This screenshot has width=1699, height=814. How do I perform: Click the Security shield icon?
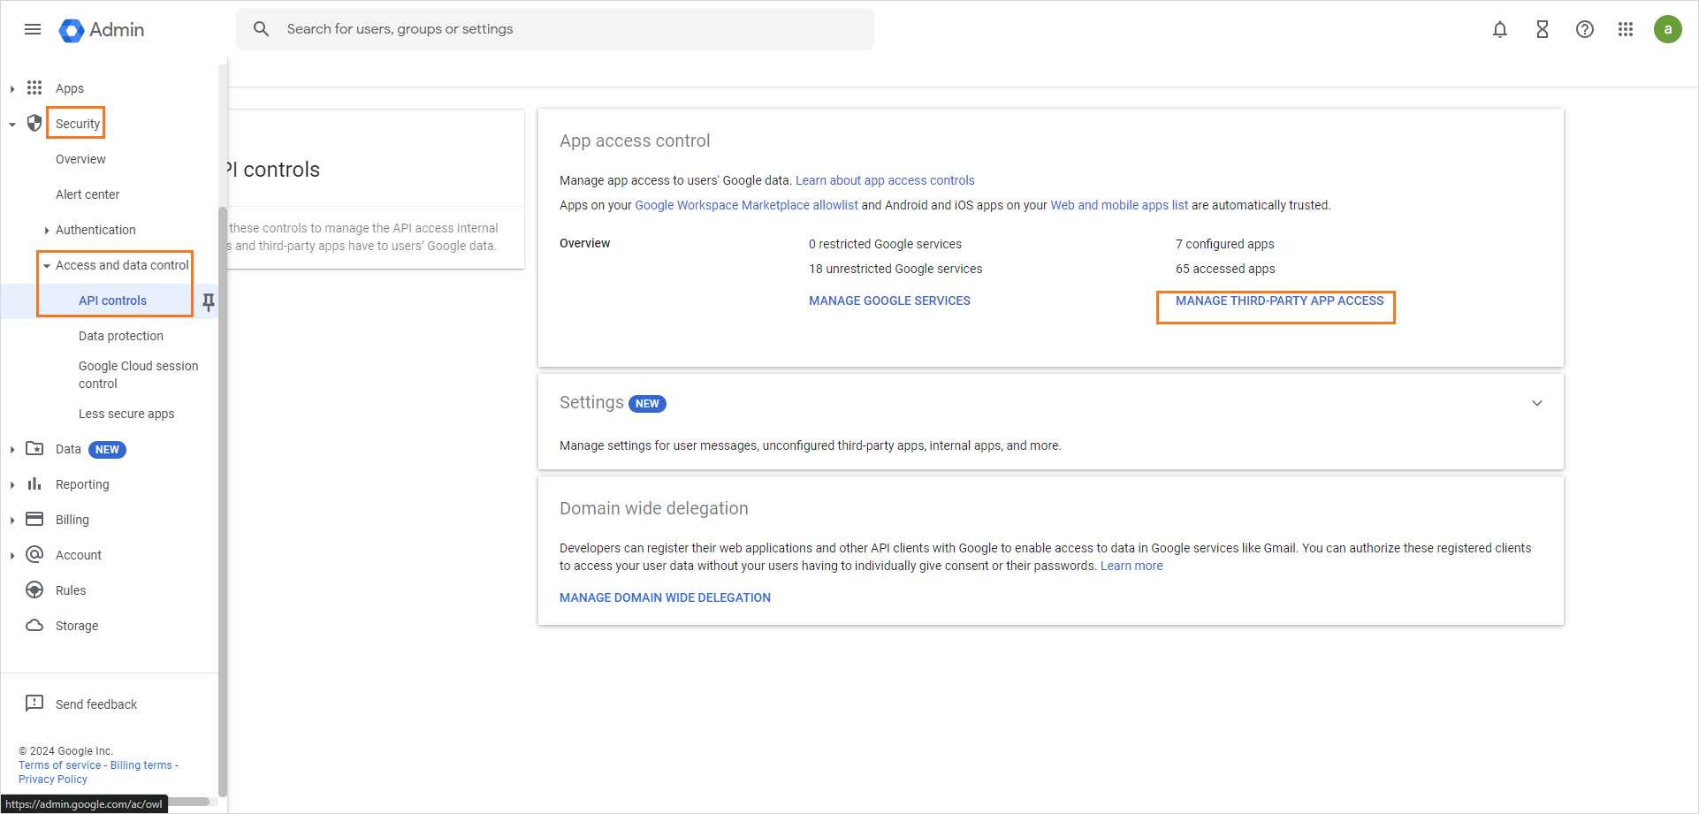tap(34, 123)
